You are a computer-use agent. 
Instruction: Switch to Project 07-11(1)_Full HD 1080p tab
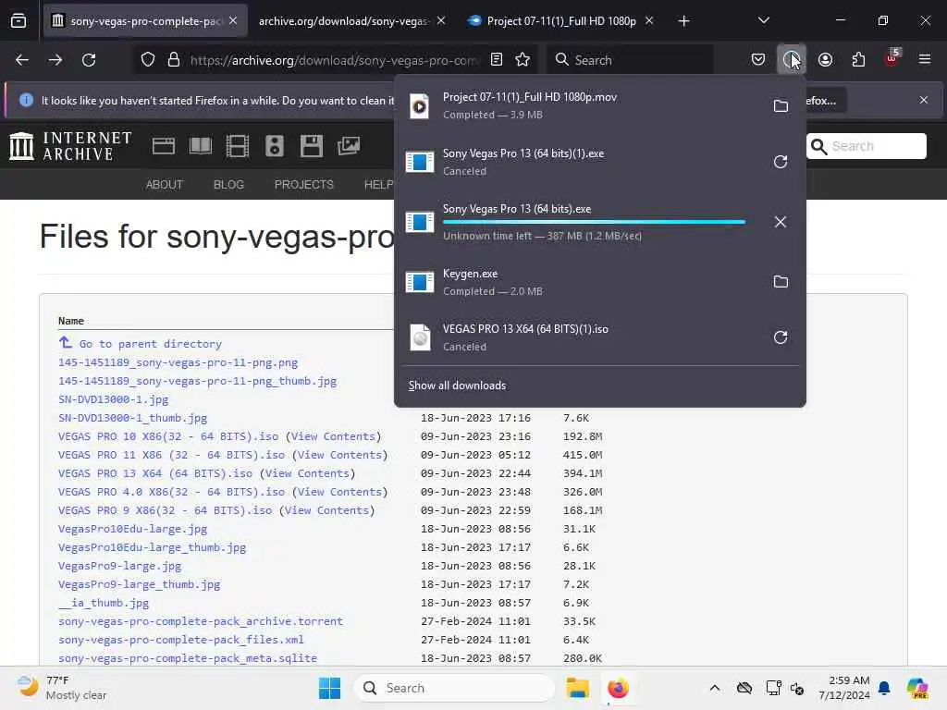tap(560, 21)
